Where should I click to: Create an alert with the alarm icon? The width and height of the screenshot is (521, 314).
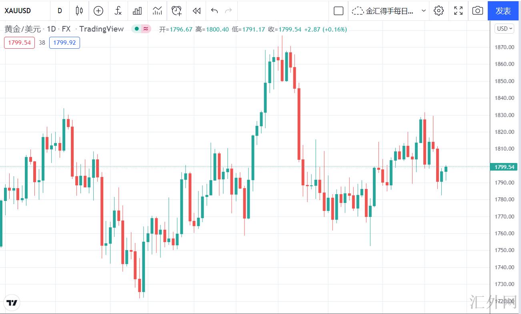[176, 11]
